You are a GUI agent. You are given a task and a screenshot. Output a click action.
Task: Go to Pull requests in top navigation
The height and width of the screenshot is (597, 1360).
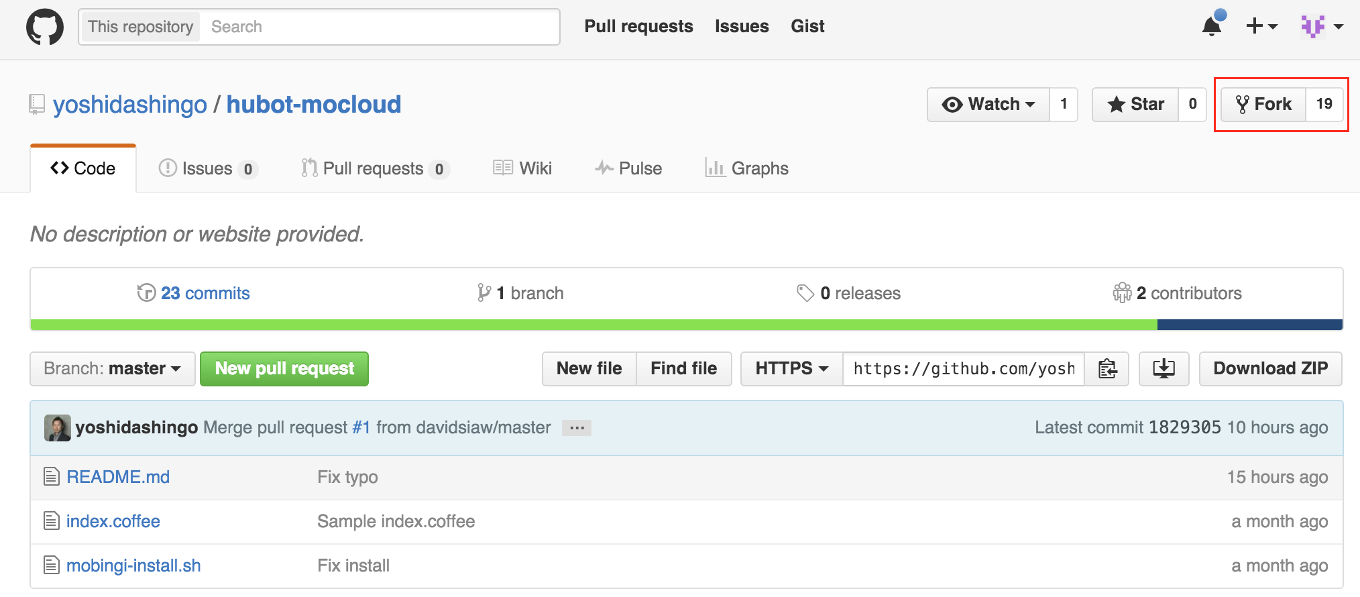pos(638,26)
